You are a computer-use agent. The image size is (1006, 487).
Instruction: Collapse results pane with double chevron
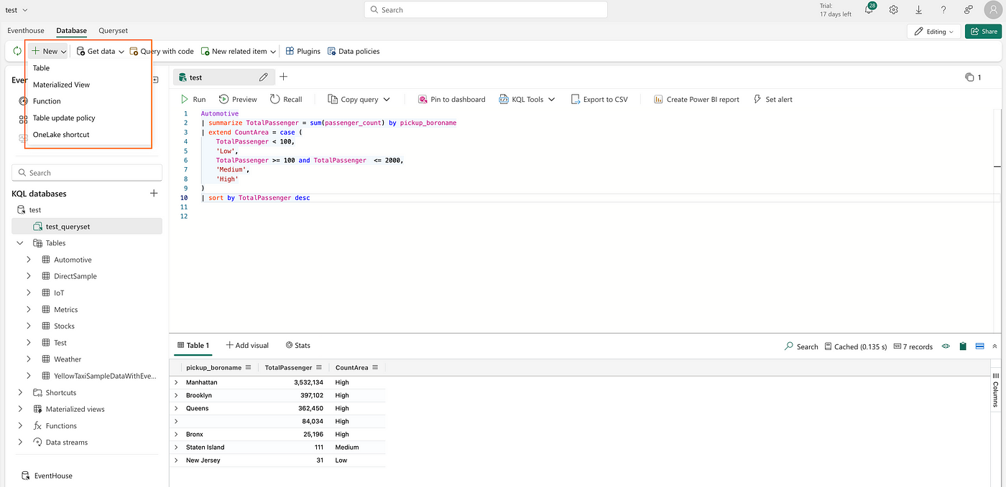[995, 346]
